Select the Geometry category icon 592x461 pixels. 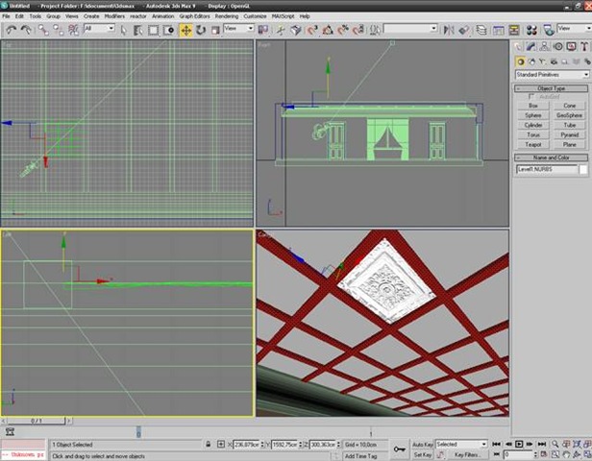pos(519,61)
